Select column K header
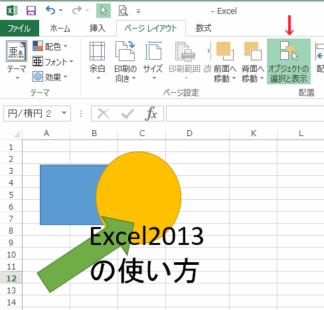The image size is (324, 310). (254, 133)
